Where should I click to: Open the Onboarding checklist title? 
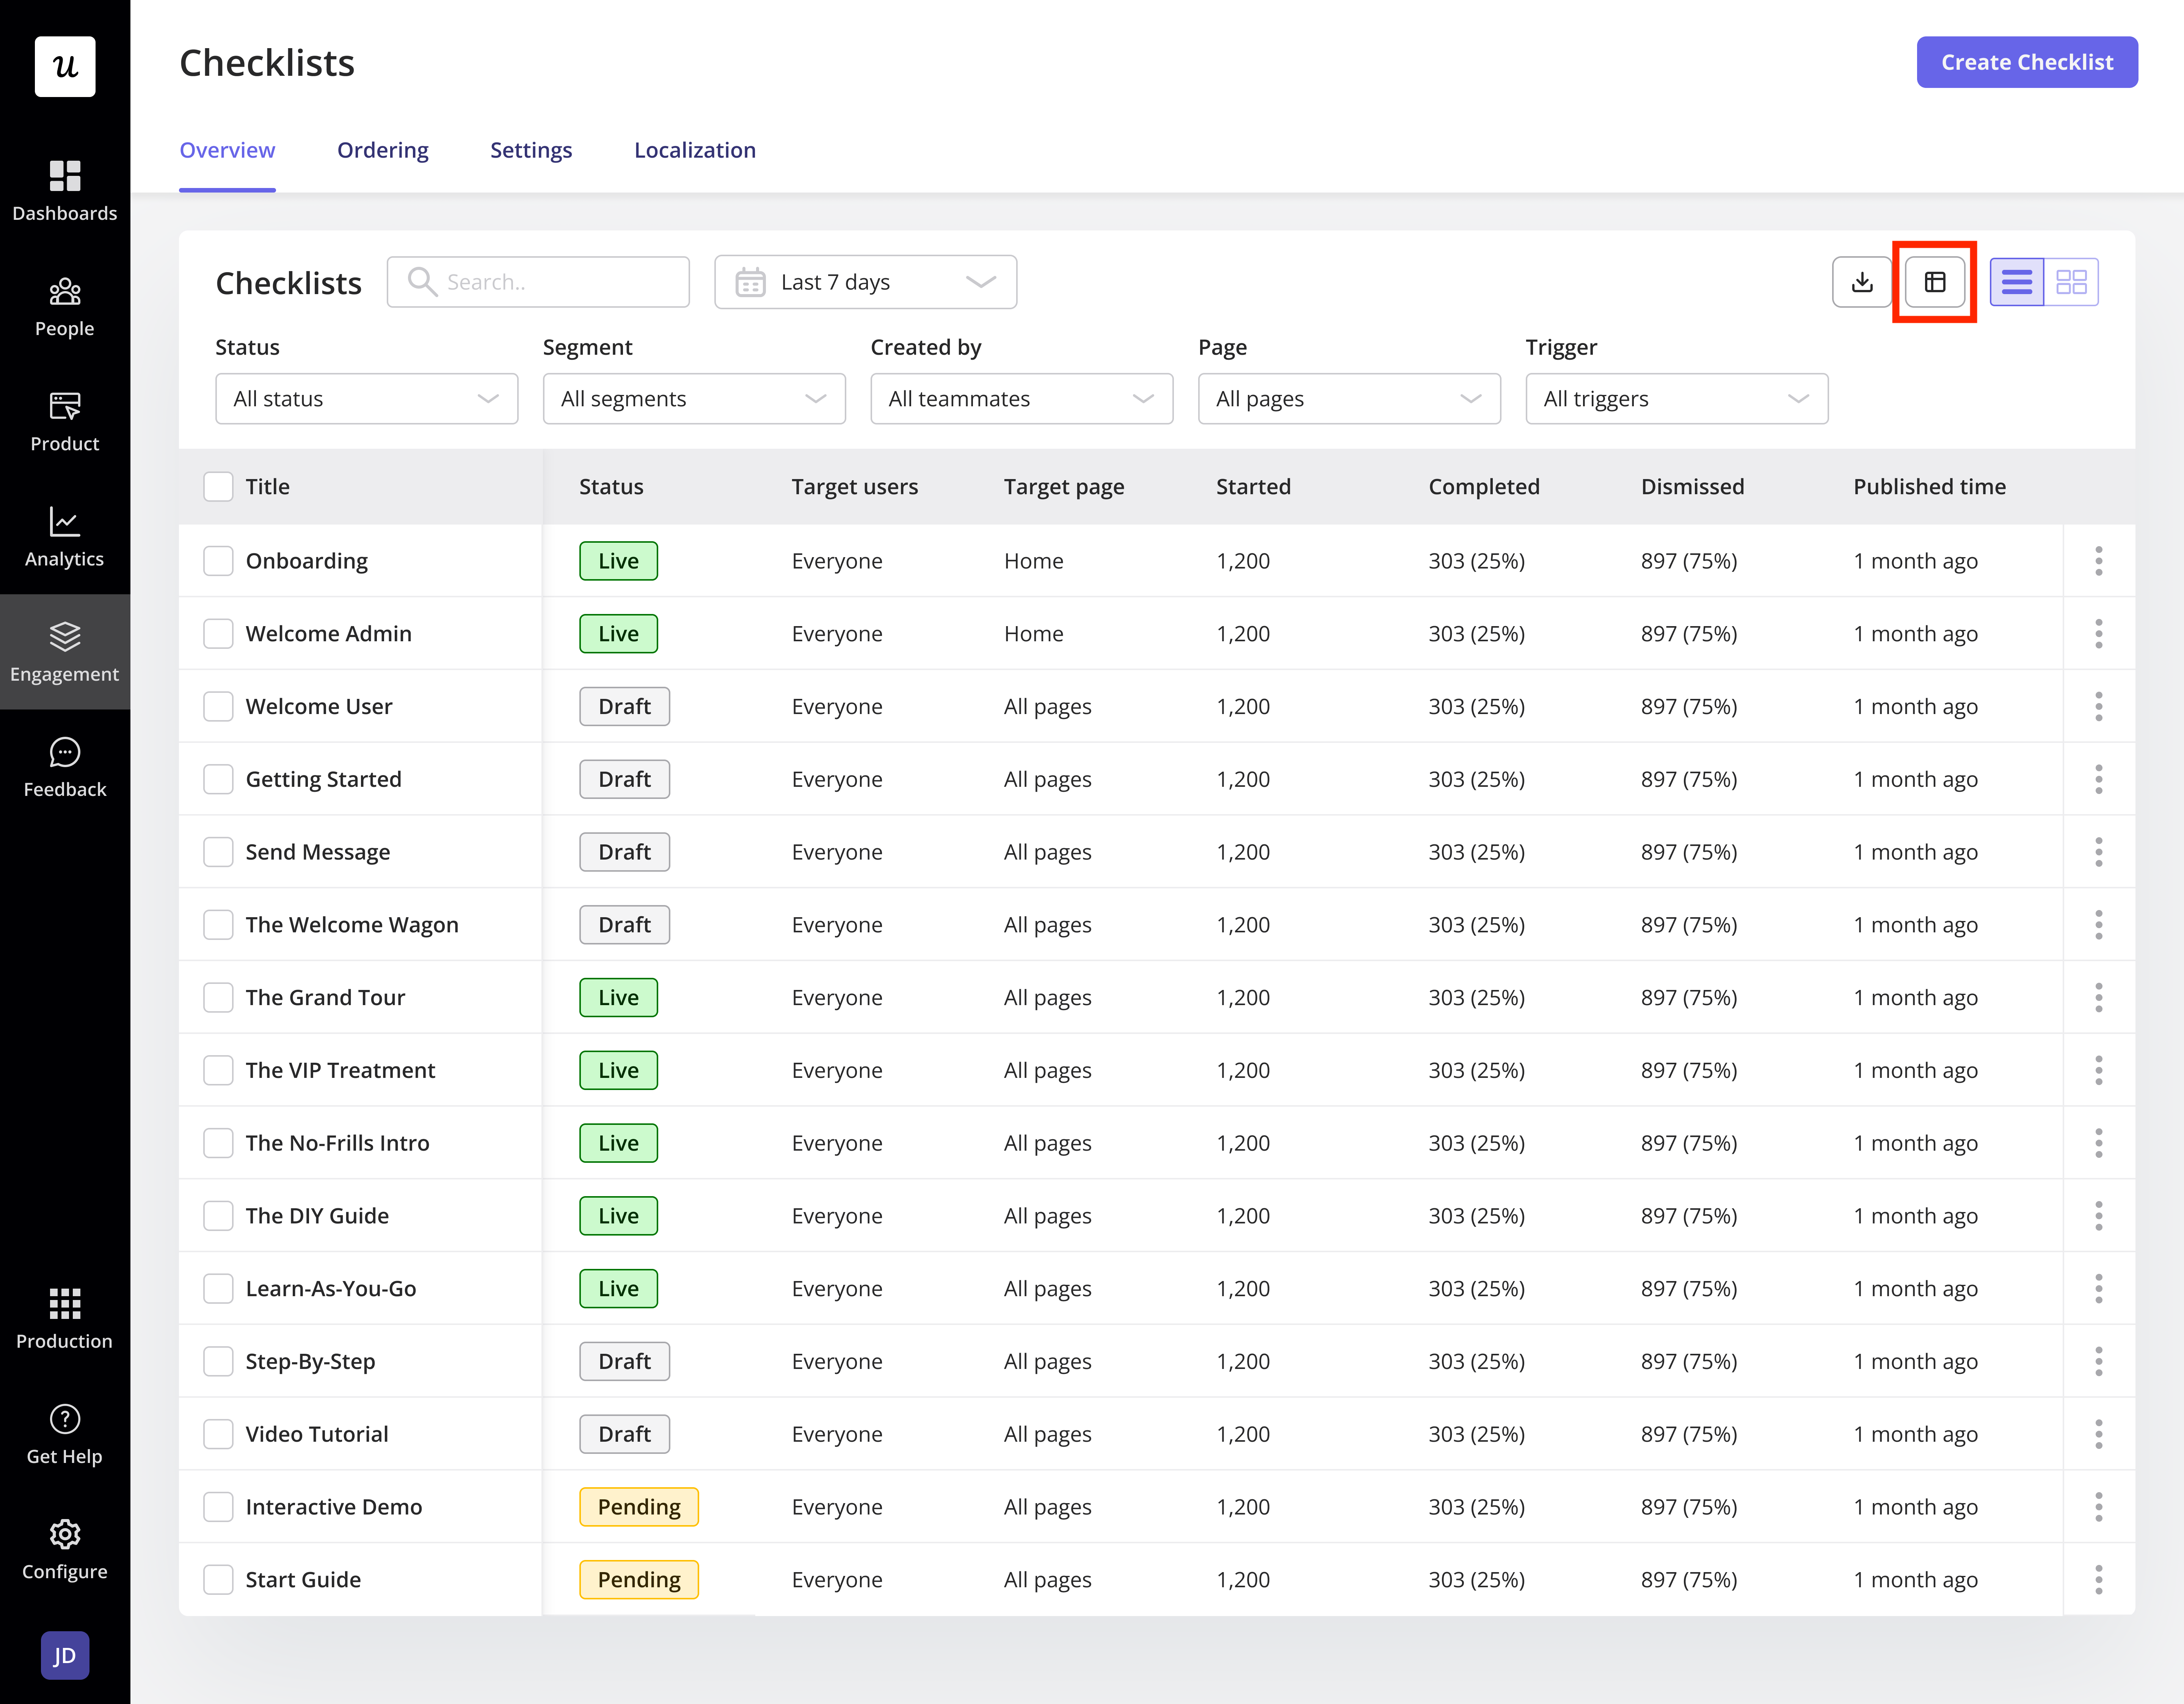tap(307, 561)
